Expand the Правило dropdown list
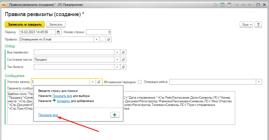This screenshot has height=140, width=269. [x=97, y=40]
